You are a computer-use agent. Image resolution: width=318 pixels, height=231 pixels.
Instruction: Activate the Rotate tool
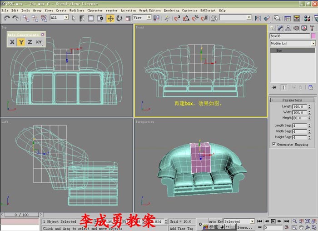(119, 19)
